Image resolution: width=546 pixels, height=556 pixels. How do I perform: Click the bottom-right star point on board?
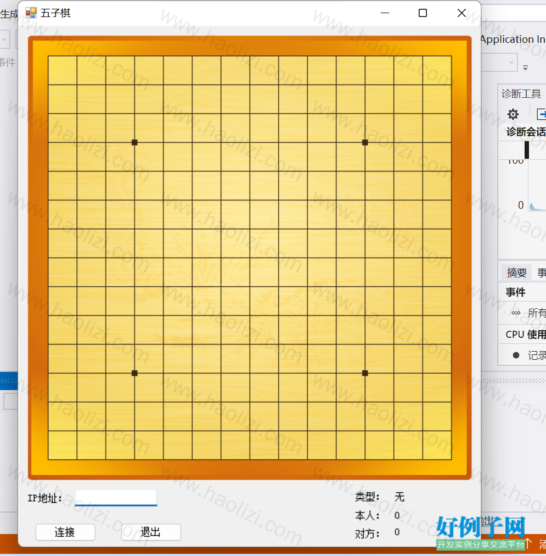pos(365,373)
